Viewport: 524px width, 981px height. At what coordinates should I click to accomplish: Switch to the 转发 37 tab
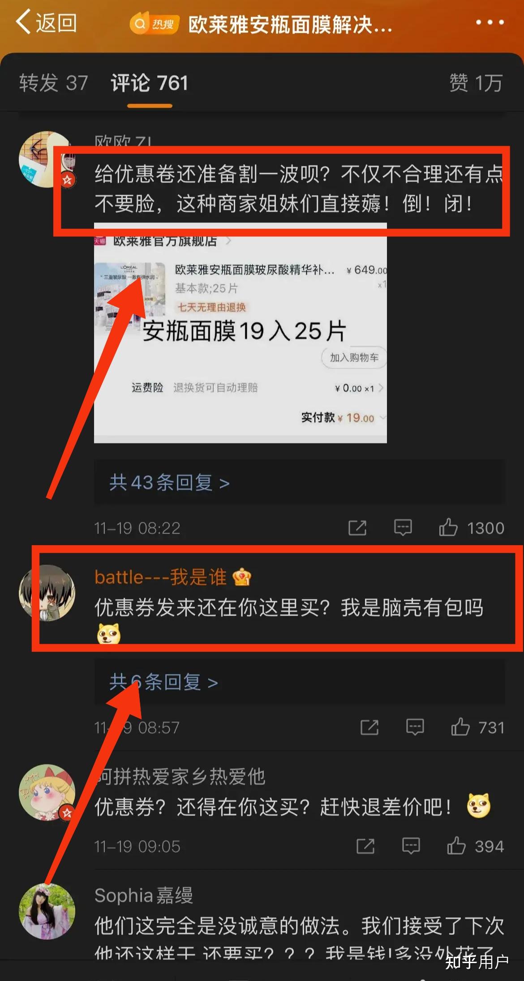click(53, 83)
